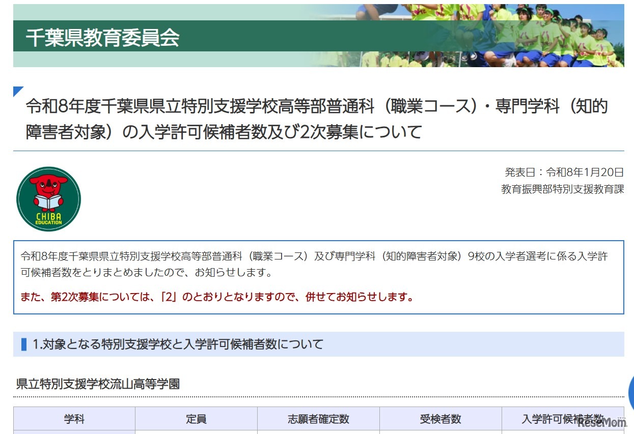The width and height of the screenshot is (634, 434).
Task: Click the 受検者数 header to sort
Action: coord(440,419)
